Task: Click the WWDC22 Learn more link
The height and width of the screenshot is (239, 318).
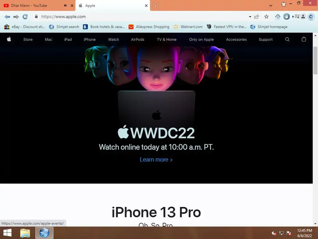Action: 156,160
